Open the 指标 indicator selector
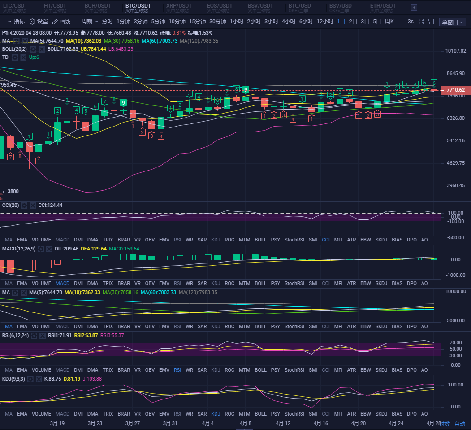Screen dimensions: 471x430 16,21
